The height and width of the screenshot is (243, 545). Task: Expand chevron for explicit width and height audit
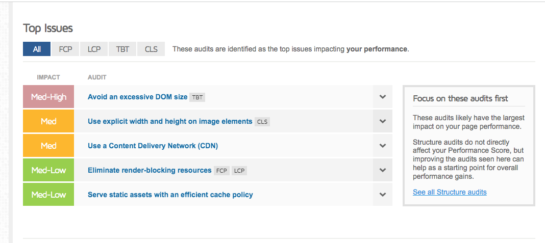point(383,121)
